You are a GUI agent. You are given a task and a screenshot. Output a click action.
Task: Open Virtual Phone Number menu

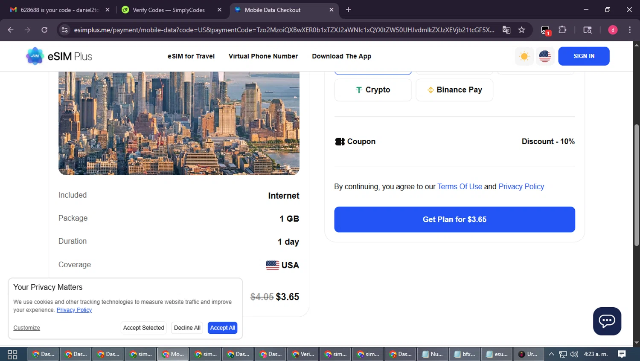263,56
